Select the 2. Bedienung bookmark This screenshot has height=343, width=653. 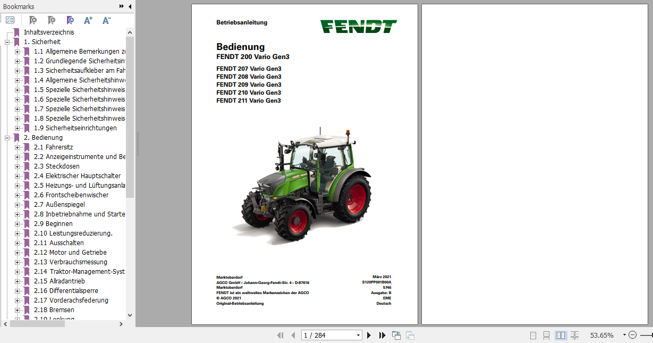(43, 138)
